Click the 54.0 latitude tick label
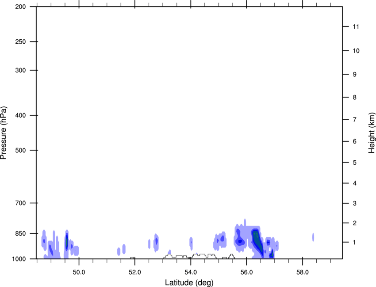This screenshot has width=376, height=287. (191, 272)
